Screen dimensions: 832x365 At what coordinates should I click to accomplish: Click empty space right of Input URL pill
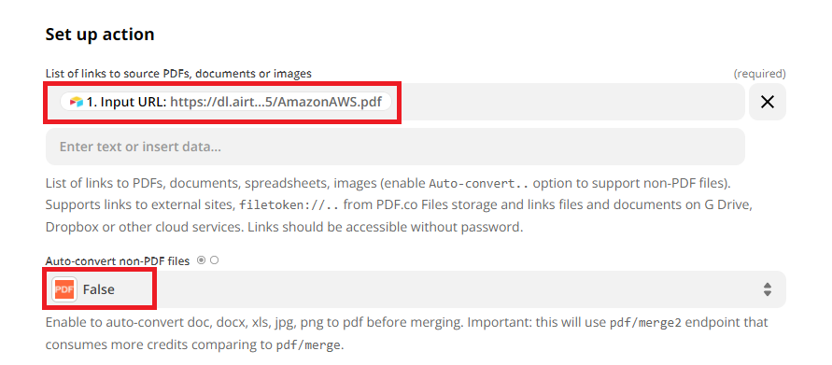point(568,102)
